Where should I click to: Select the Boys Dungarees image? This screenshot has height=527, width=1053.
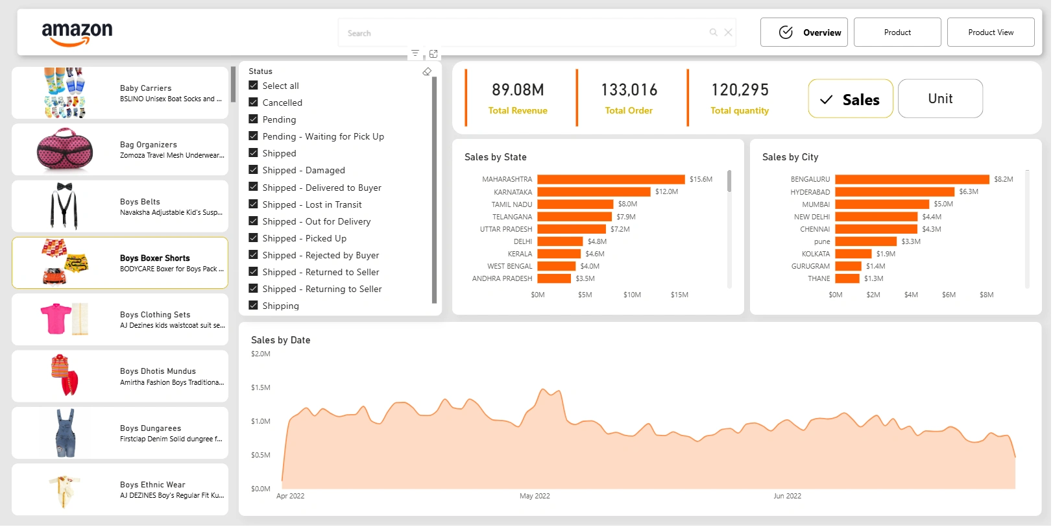pyautogui.click(x=65, y=433)
